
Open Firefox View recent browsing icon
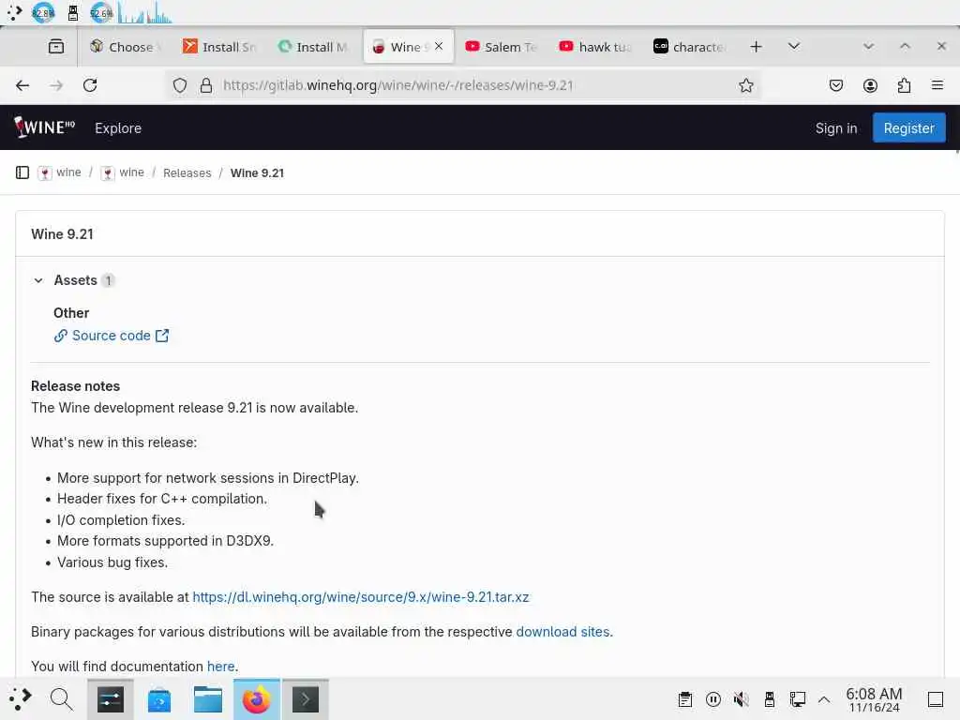pos(56,47)
